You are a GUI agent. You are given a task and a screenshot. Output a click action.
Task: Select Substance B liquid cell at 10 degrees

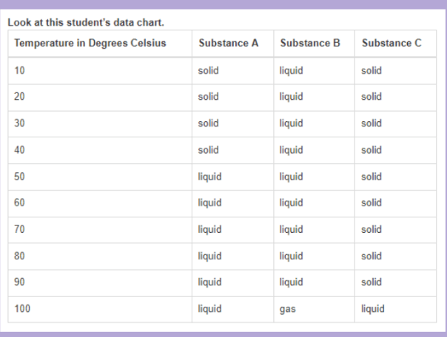coord(314,71)
